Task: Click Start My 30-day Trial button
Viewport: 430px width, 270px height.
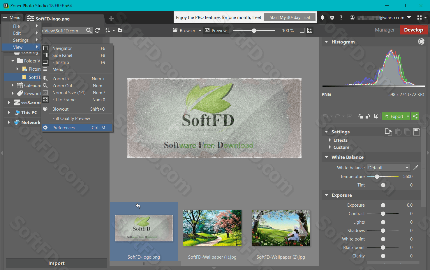Action: 290,18
